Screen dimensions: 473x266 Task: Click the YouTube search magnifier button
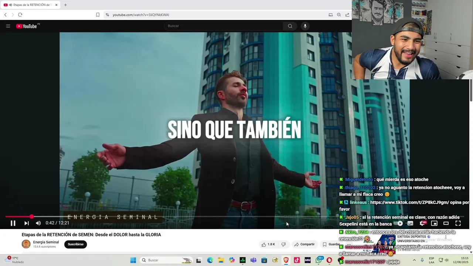[290, 26]
